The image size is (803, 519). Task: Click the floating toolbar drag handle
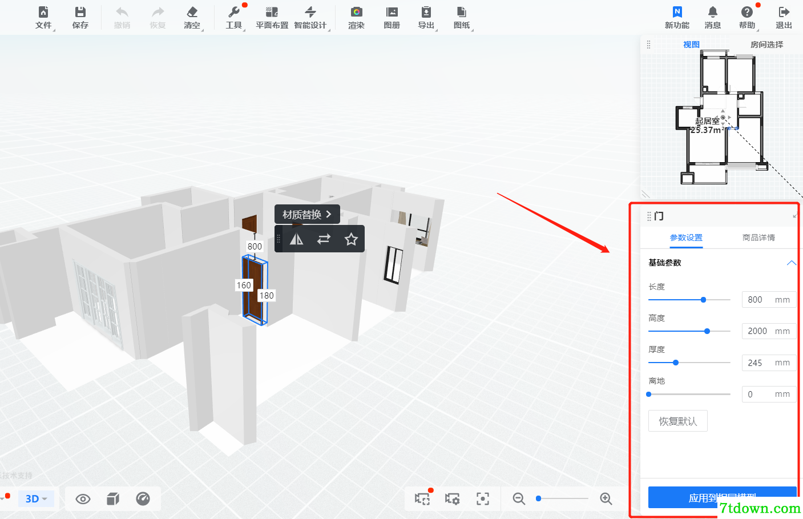pos(279,239)
